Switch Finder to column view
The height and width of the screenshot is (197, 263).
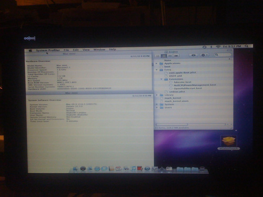(170, 56)
